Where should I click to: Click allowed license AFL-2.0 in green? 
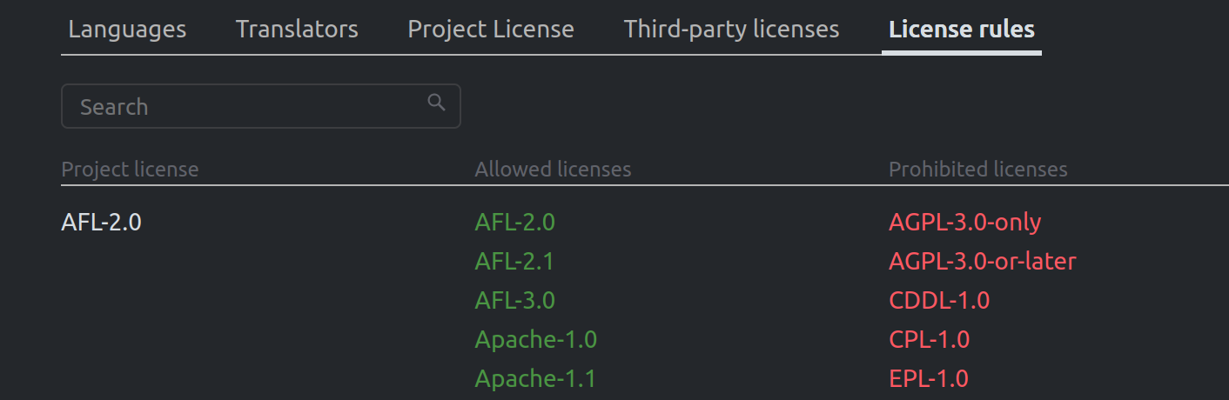coord(514,223)
